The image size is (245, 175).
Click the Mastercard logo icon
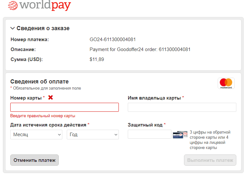tap(226, 83)
